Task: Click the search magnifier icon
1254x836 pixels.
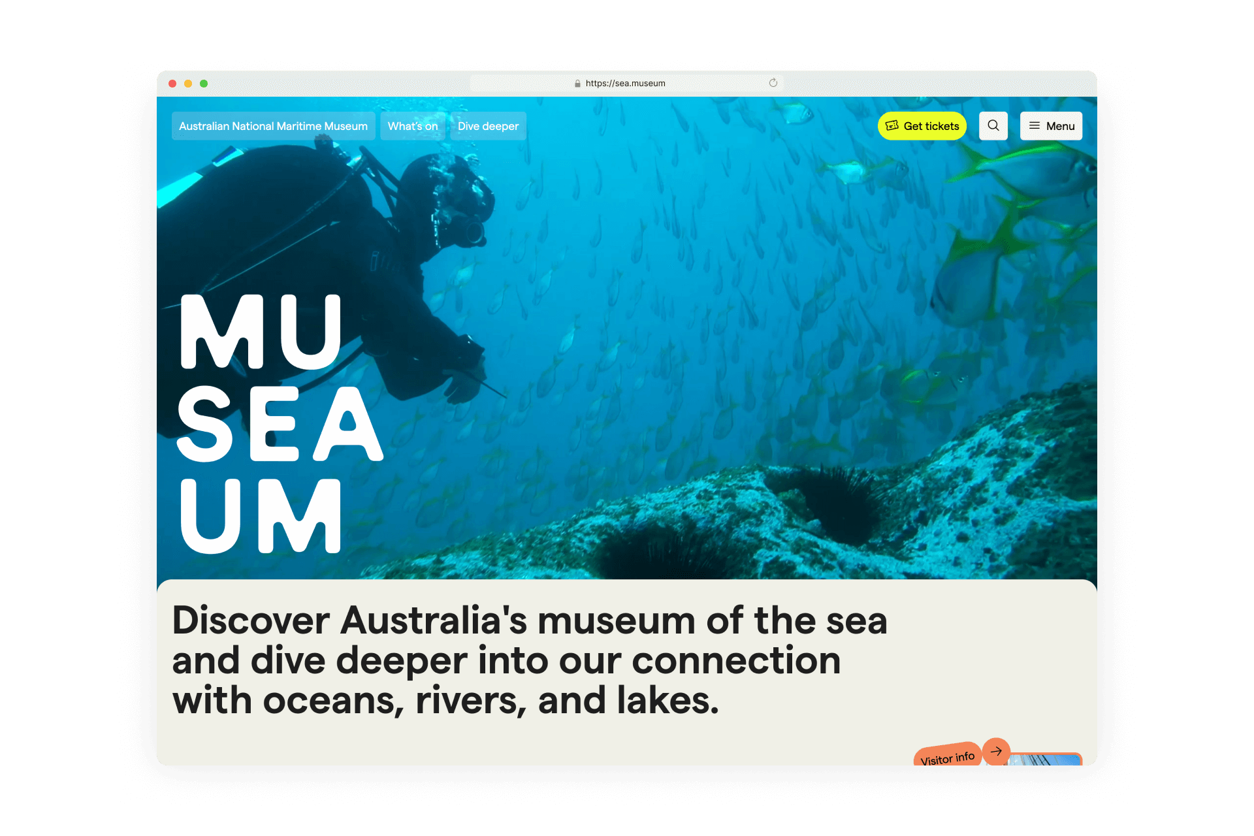Action: [x=993, y=126]
